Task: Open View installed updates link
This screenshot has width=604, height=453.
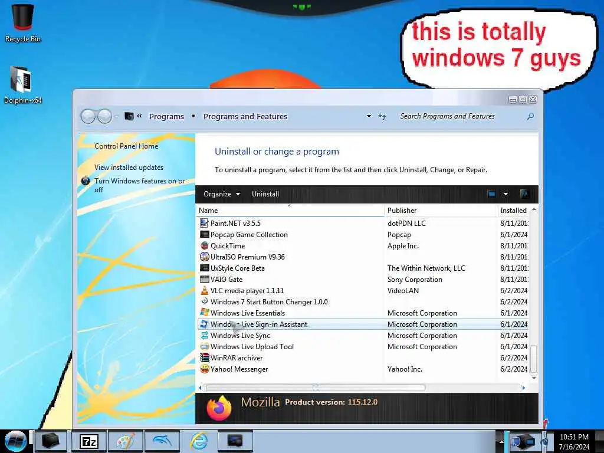Action: click(x=129, y=167)
